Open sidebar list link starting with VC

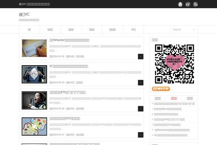(x=171, y=135)
